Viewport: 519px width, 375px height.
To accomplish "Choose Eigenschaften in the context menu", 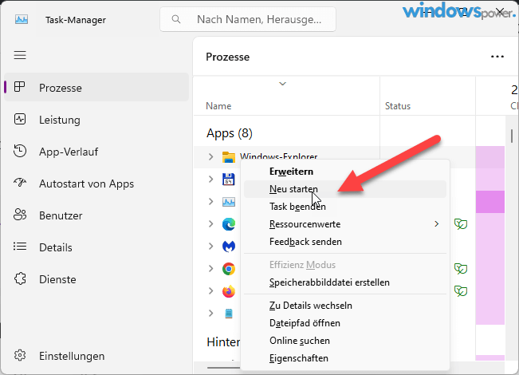I will [x=345, y=358].
